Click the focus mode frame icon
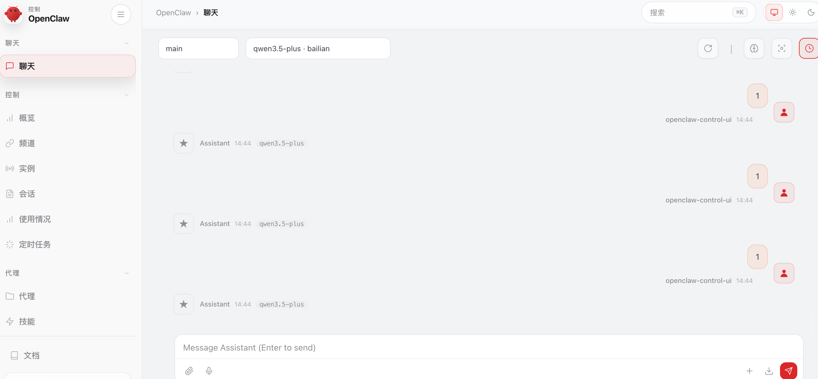Viewport: 818px width, 379px height. tap(781, 49)
